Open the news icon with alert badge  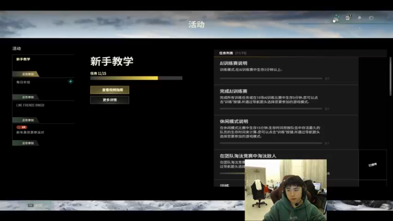click(348, 18)
